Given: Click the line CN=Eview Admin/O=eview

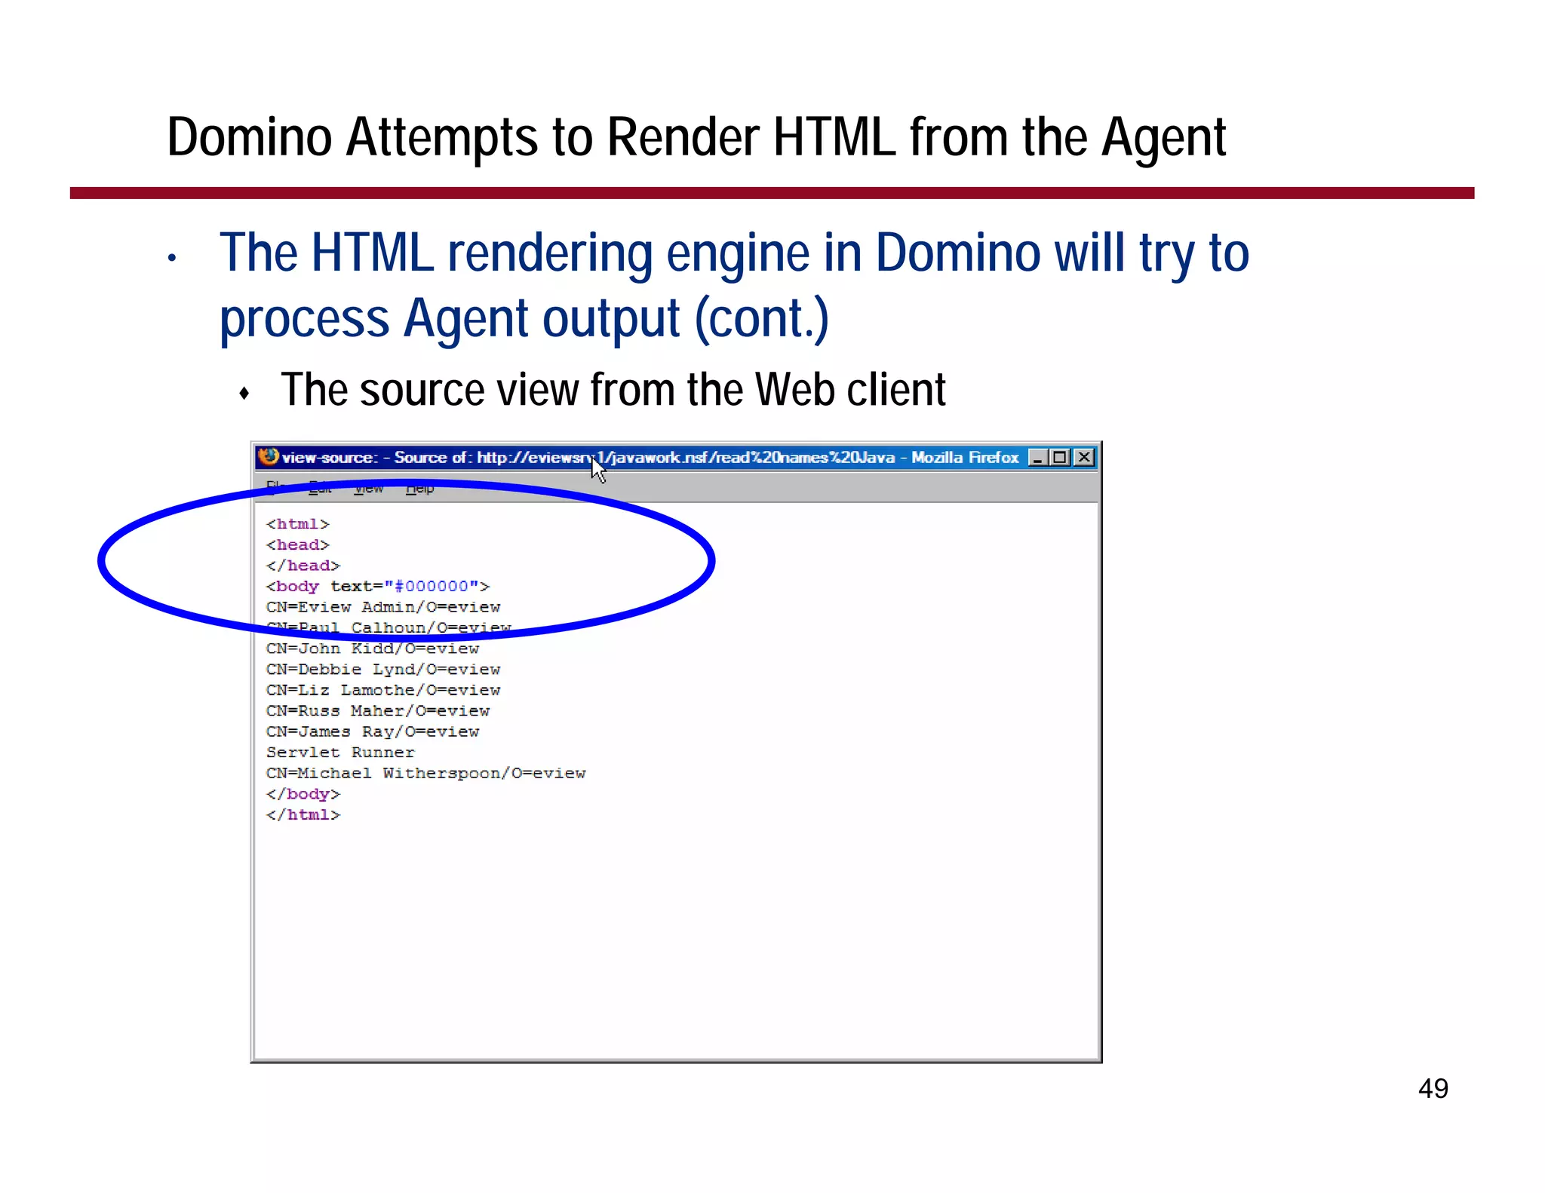Looking at the screenshot, I should (383, 607).
